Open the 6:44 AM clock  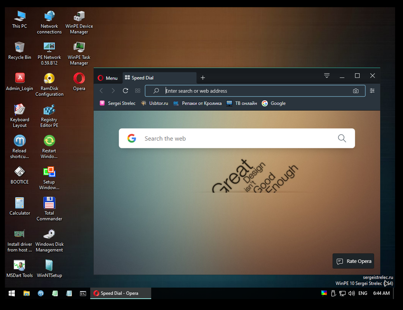[381, 293]
